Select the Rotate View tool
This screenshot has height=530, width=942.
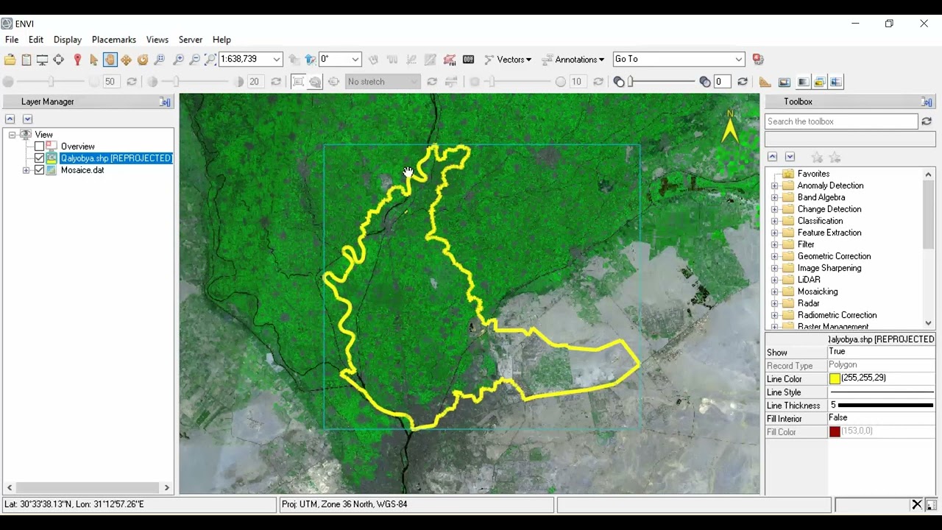(x=142, y=60)
